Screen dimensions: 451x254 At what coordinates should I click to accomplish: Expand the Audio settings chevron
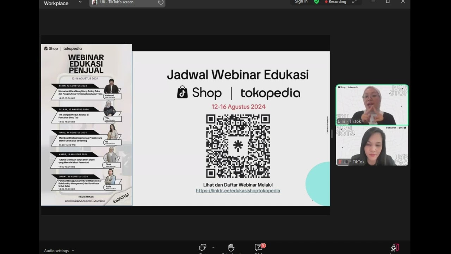[x=73, y=250]
